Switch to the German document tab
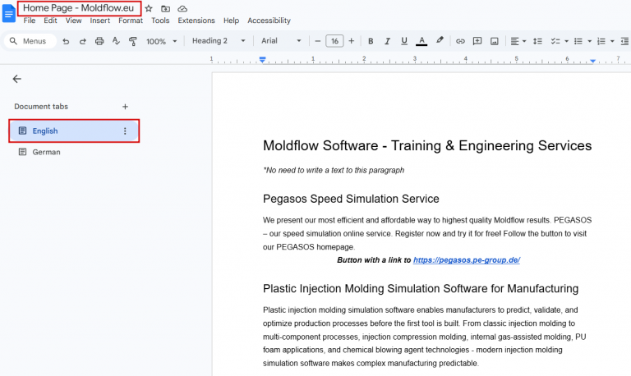 (x=46, y=152)
